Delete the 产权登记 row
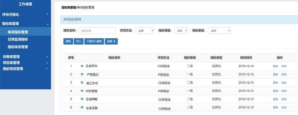The image size is (298, 115). [x=275, y=74]
